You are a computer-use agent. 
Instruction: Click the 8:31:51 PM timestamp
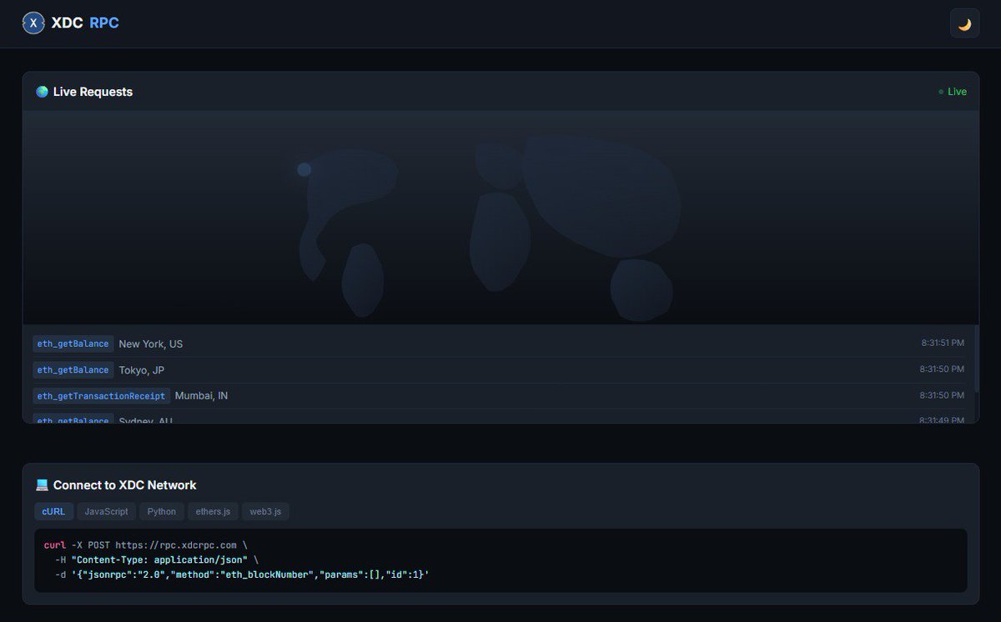tap(943, 343)
